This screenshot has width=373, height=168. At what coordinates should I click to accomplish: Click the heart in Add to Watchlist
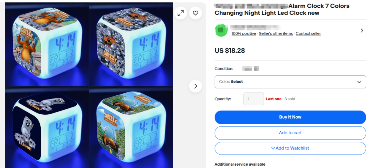(x=273, y=148)
